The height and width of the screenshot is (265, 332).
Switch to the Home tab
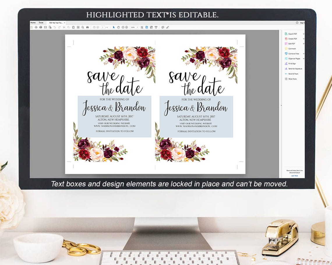pyautogui.click(x=33, y=23)
